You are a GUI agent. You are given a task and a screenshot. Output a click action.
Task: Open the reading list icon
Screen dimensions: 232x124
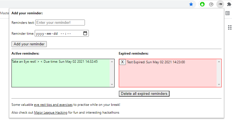tap(228, 13)
